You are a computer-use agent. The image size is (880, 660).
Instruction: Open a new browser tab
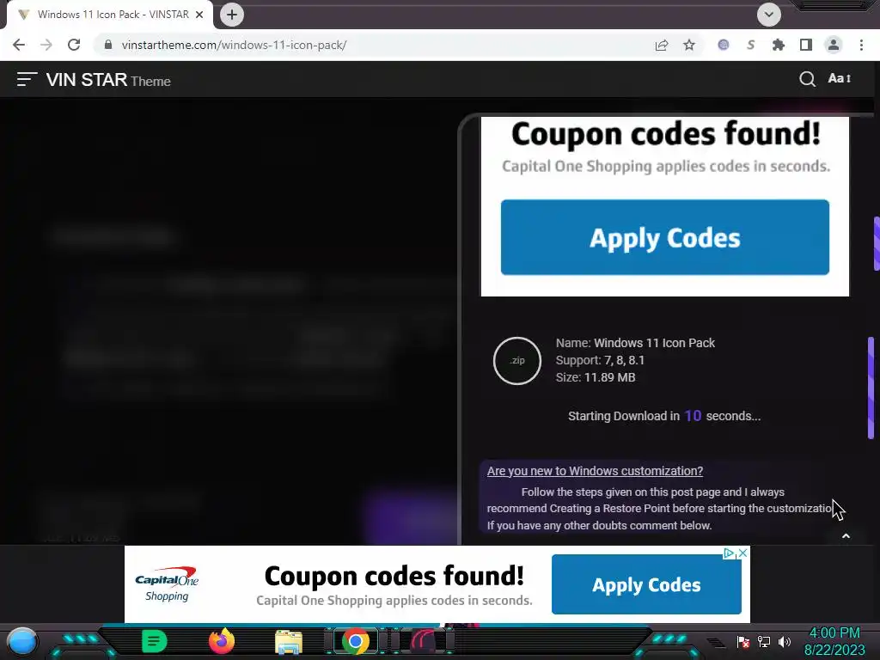(232, 15)
